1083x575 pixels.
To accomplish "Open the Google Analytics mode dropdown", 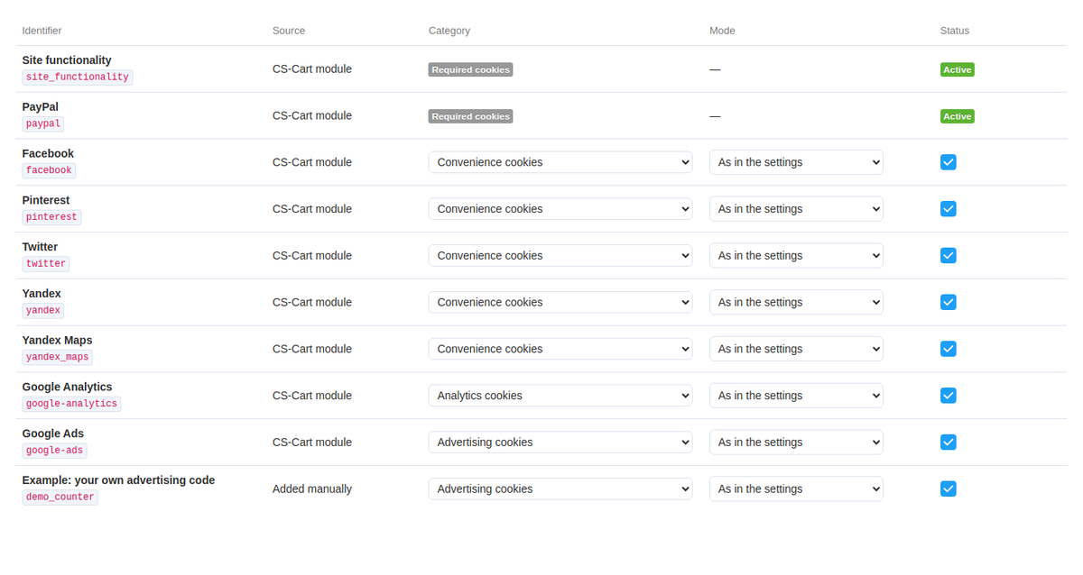I will point(796,396).
